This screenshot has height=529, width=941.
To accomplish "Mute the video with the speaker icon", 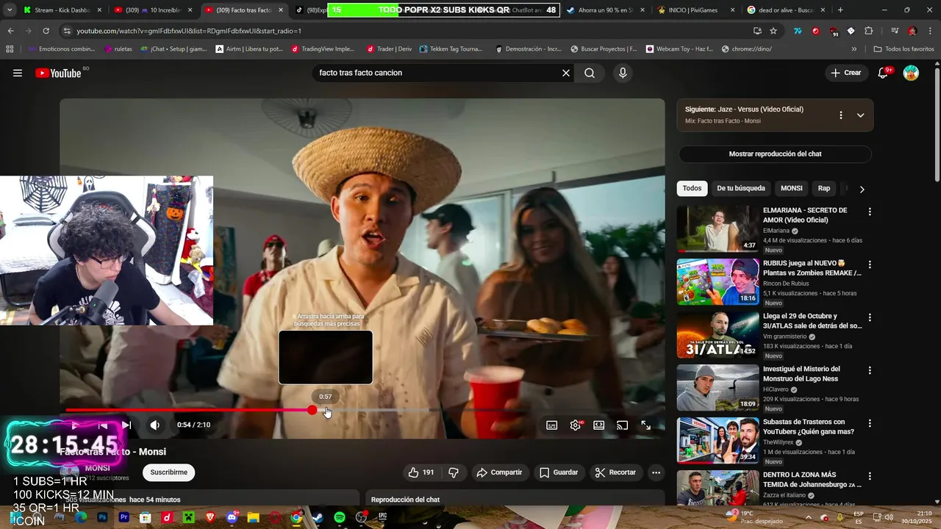I will [x=155, y=425].
